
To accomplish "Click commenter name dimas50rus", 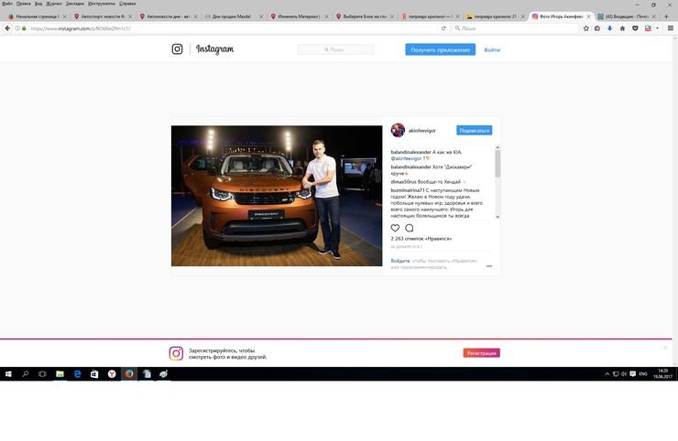I will [403, 182].
